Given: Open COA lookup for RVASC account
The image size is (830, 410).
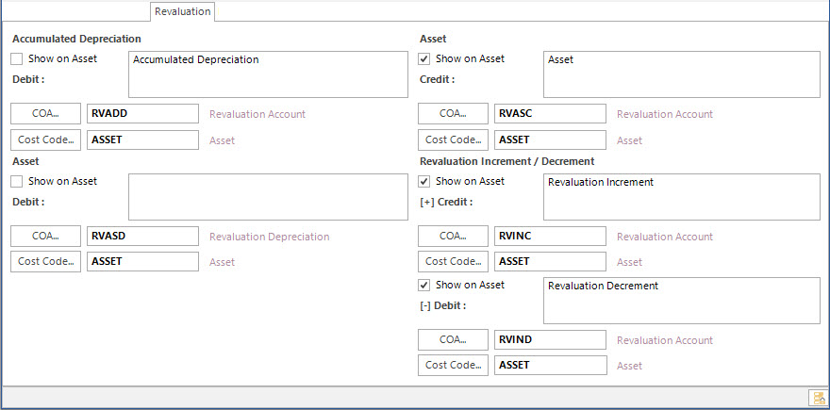Looking at the screenshot, I should click(453, 114).
